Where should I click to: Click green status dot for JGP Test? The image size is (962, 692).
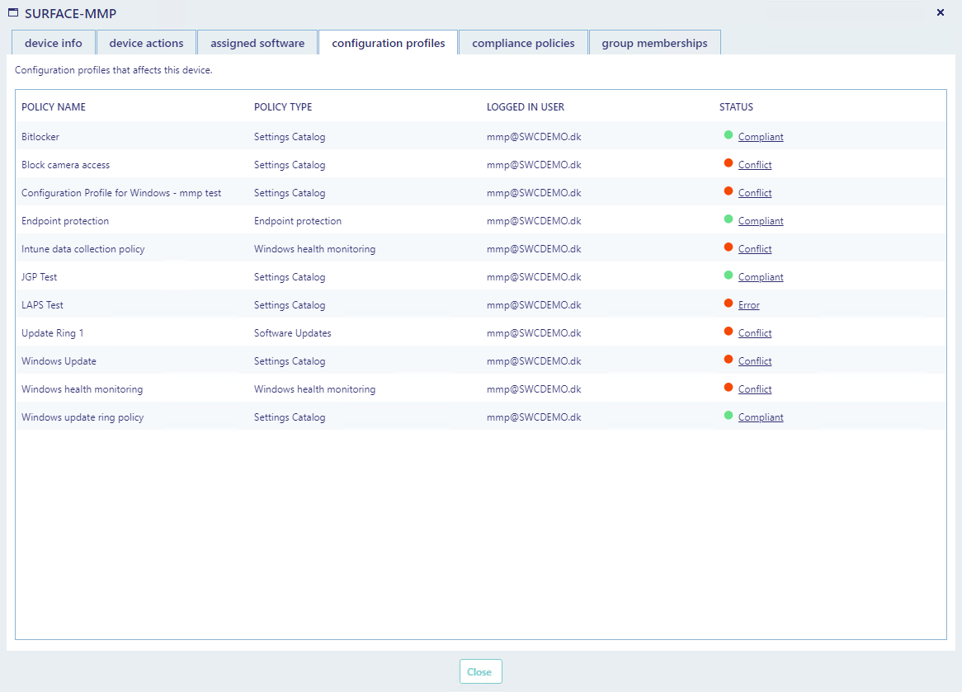[729, 275]
